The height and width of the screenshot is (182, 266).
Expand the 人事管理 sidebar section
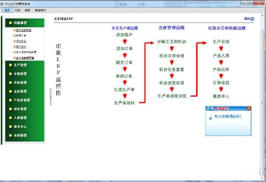point(25,118)
